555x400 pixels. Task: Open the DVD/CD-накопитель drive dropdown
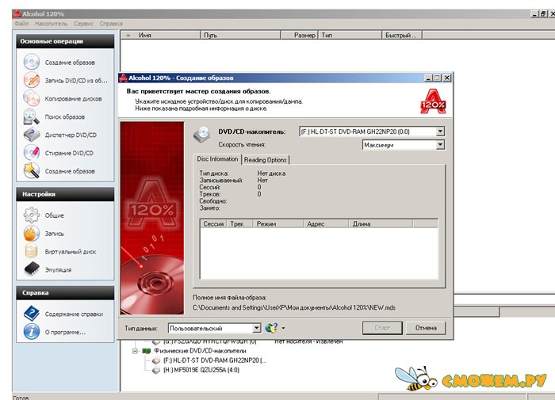[440, 131]
